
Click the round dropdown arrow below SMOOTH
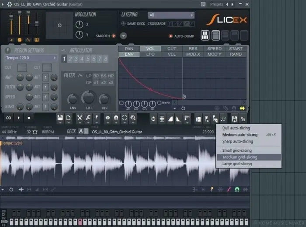click(x=123, y=36)
